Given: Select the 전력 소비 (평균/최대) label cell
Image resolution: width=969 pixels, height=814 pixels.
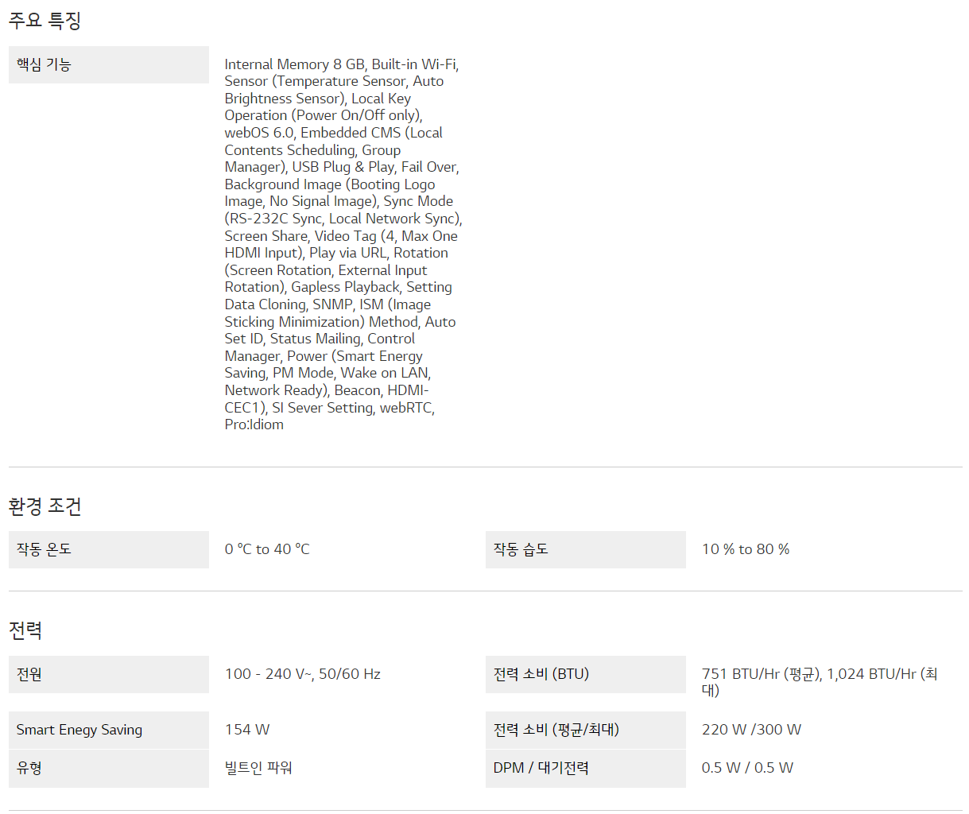Looking at the screenshot, I should pyautogui.click(x=585, y=730).
